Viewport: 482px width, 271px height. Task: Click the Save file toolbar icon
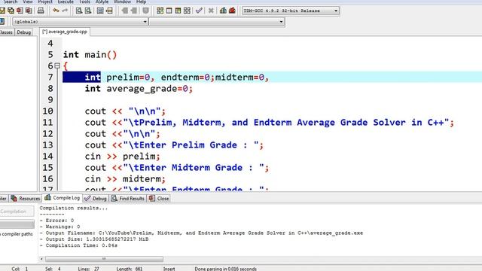pos(2,11)
